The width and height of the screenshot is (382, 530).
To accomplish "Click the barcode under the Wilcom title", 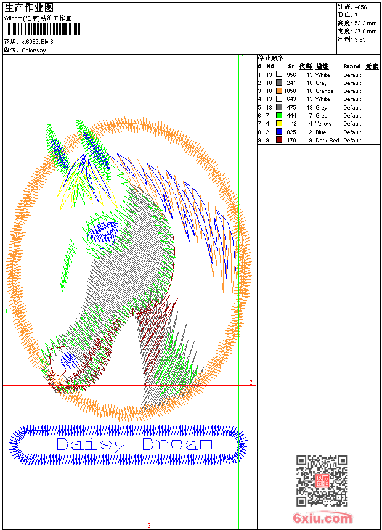I will [x=43, y=29].
